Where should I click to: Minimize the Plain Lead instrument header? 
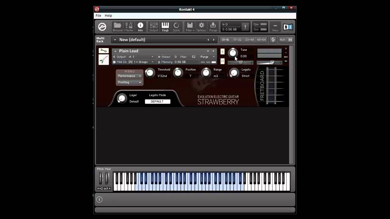pos(286,53)
